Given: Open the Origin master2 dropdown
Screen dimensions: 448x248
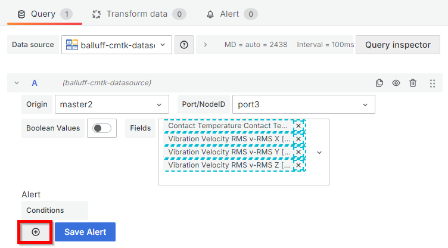Looking at the screenshot, I should coord(111,104).
